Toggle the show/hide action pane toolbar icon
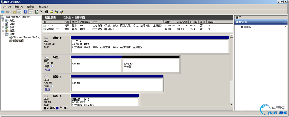 (x=30, y=12)
